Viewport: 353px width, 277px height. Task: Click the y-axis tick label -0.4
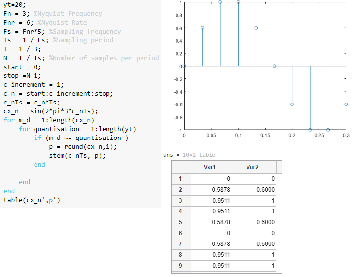pos(178,92)
